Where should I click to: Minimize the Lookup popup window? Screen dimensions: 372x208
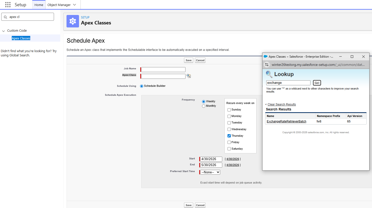click(x=340, y=57)
